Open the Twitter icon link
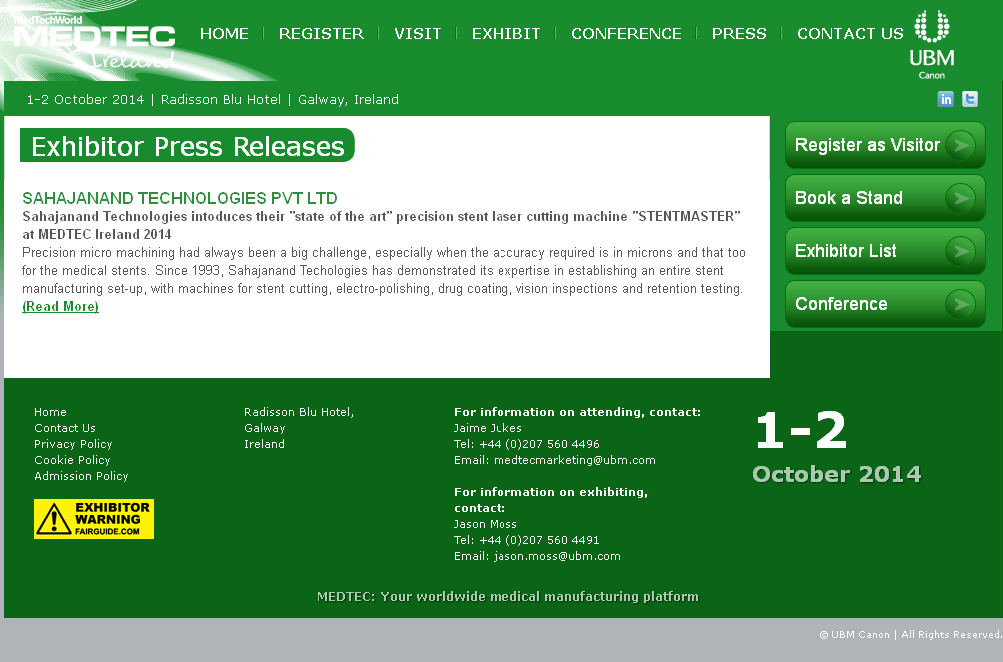The width and height of the screenshot is (1003, 662). point(970,99)
